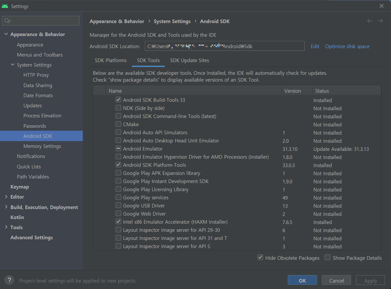Screen dimensions: 391x289
Task: Open Date Formats settings
Action: click(38, 95)
